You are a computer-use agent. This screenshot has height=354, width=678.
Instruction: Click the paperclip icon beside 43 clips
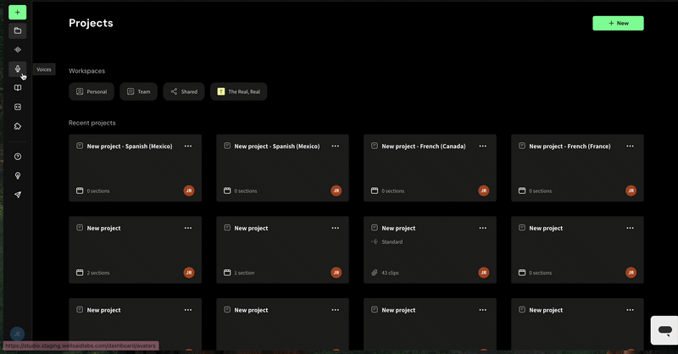[x=375, y=273]
